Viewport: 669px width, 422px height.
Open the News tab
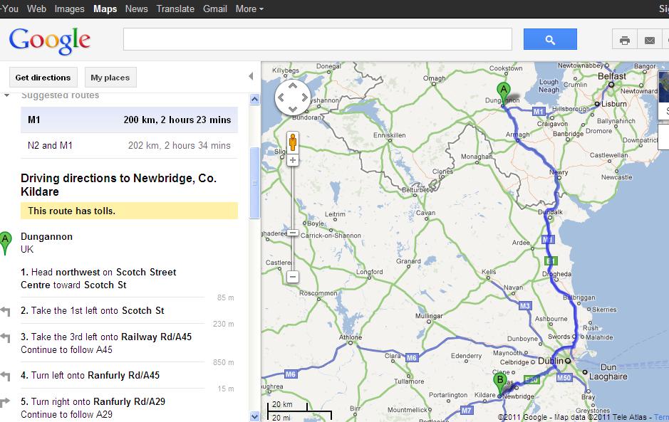click(x=136, y=9)
